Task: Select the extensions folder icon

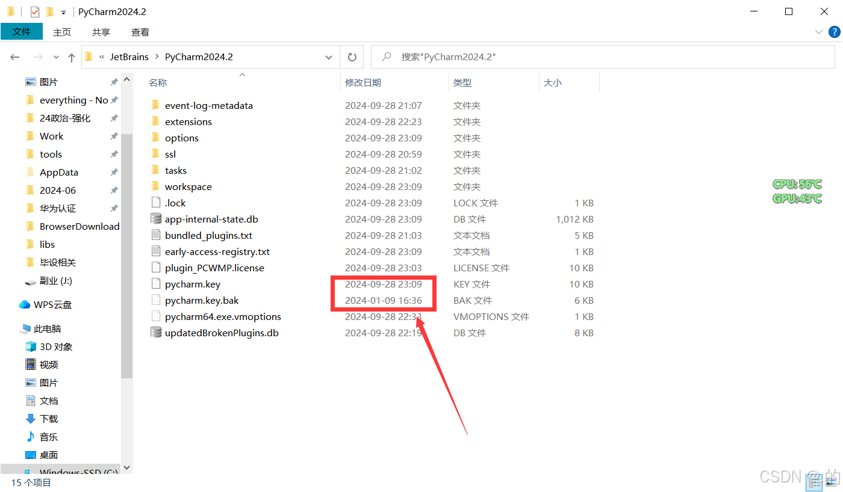Action: tap(155, 121)
